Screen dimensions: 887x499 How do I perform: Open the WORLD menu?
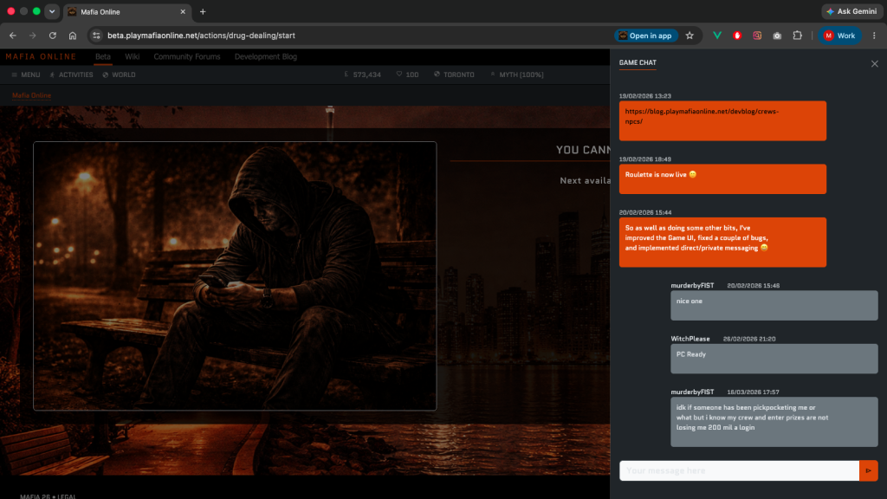[x=119, y=75]
